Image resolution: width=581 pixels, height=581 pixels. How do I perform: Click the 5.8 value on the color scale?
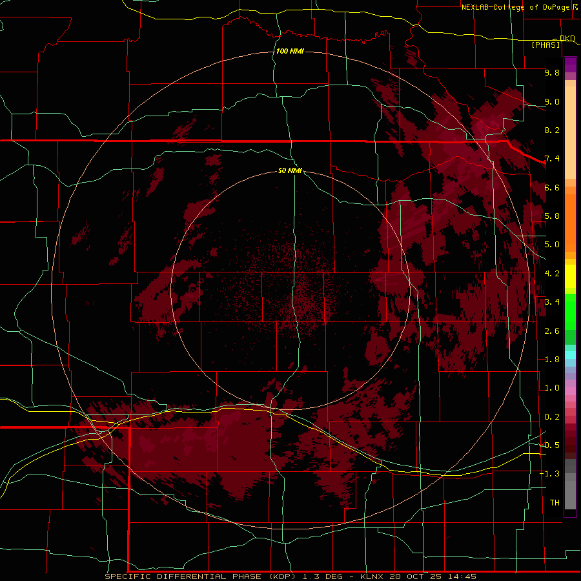click(552, 216)
